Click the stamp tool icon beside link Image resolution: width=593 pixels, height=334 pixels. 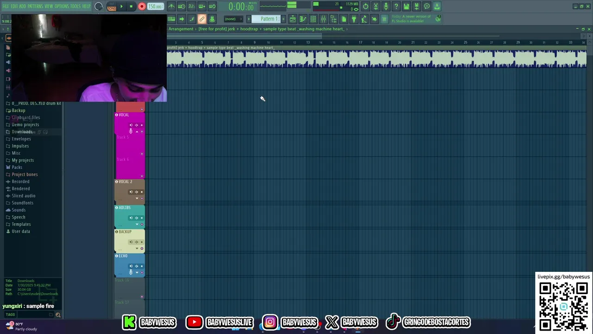point(212,19)
